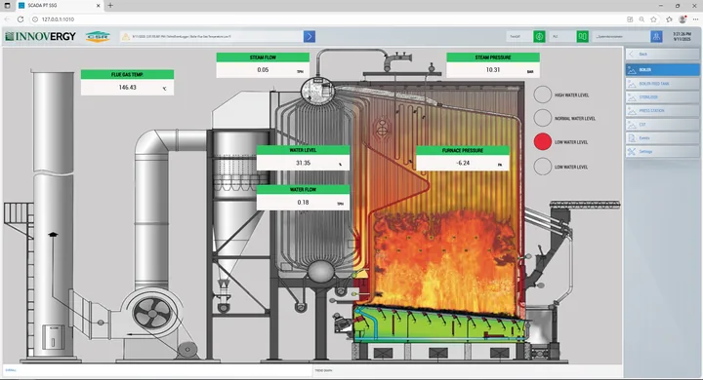Click NORMAL WATER LEVEL indicator circle

pos(543,118)
